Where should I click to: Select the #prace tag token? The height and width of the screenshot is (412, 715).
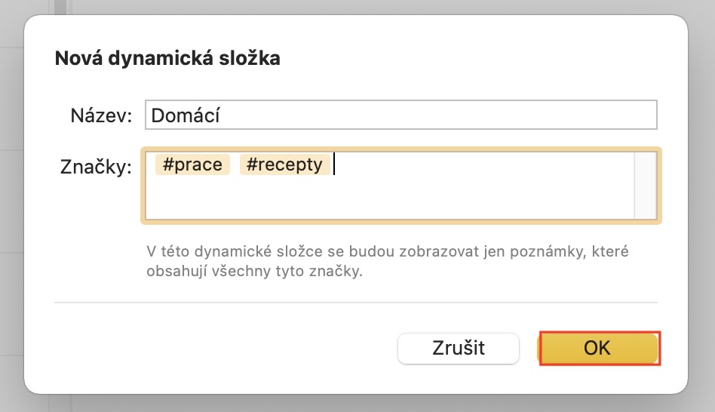coord(192,164)
